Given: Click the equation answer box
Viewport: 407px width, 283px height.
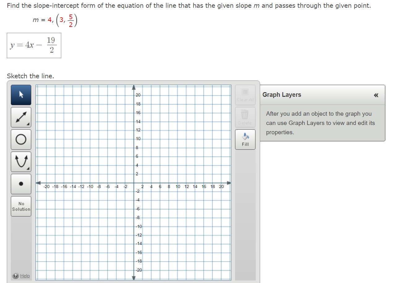Looking at the screenshot, I should tap(34, 45).
